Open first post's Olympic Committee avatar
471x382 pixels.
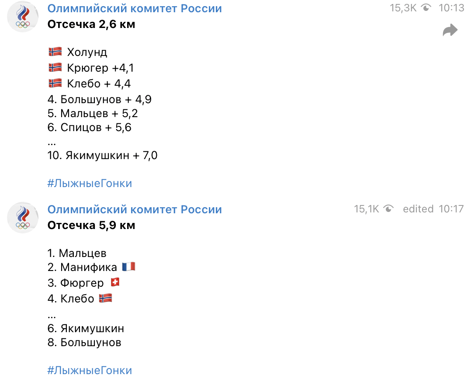coord(23,17)
